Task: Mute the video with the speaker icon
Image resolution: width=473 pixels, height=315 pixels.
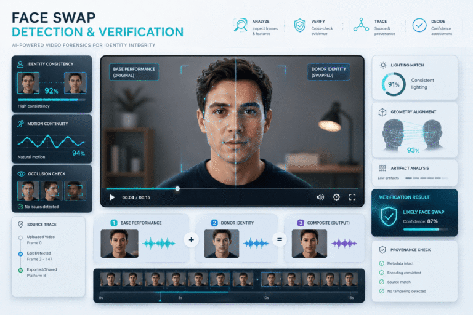Action: tap(320, 197)
